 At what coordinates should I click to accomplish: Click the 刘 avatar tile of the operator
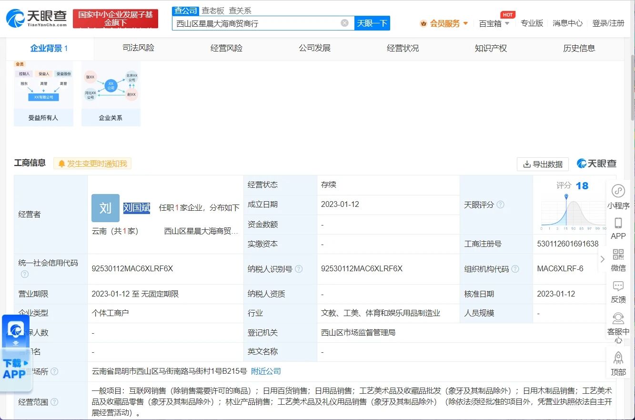tap(105, 208)
